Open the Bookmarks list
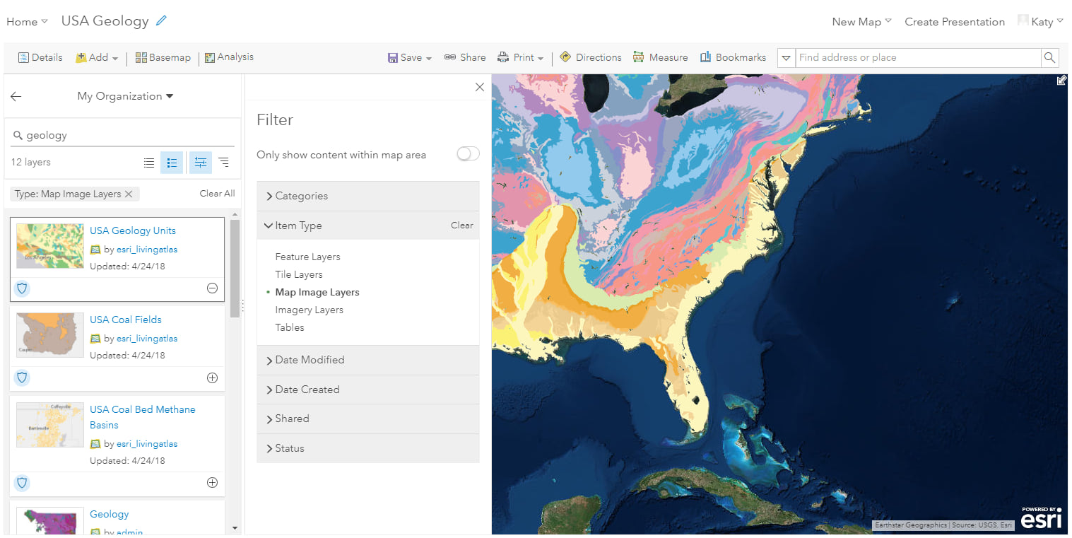This screenshot has height=538, width=1072. tap(733, 57)
